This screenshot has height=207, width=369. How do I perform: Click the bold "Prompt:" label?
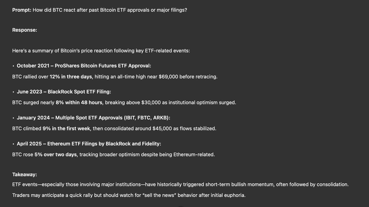[22, 10]
